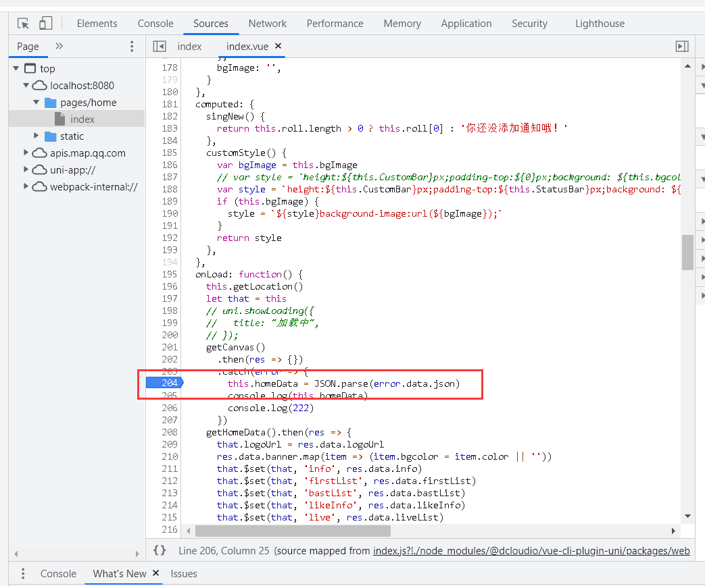Open the navigator three-dot menu

tap(132, 47)
